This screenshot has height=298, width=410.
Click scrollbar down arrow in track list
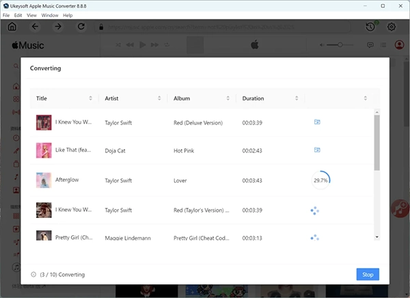tap(377, 236)
